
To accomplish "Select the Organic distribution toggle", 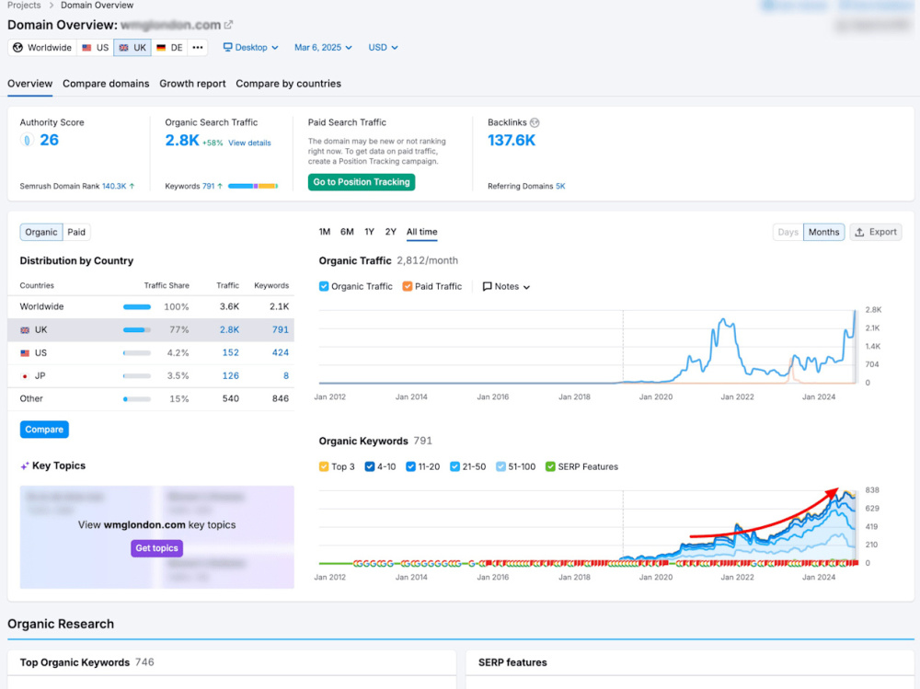I will pyautogui.click(x=41, y=232).
